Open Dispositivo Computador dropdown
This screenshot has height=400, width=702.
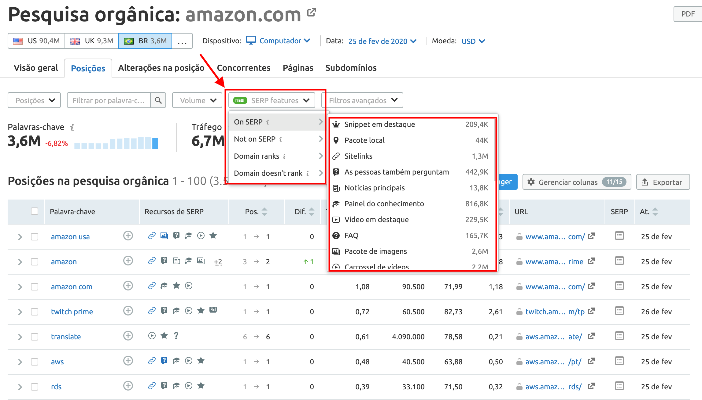tap(279, 41)
